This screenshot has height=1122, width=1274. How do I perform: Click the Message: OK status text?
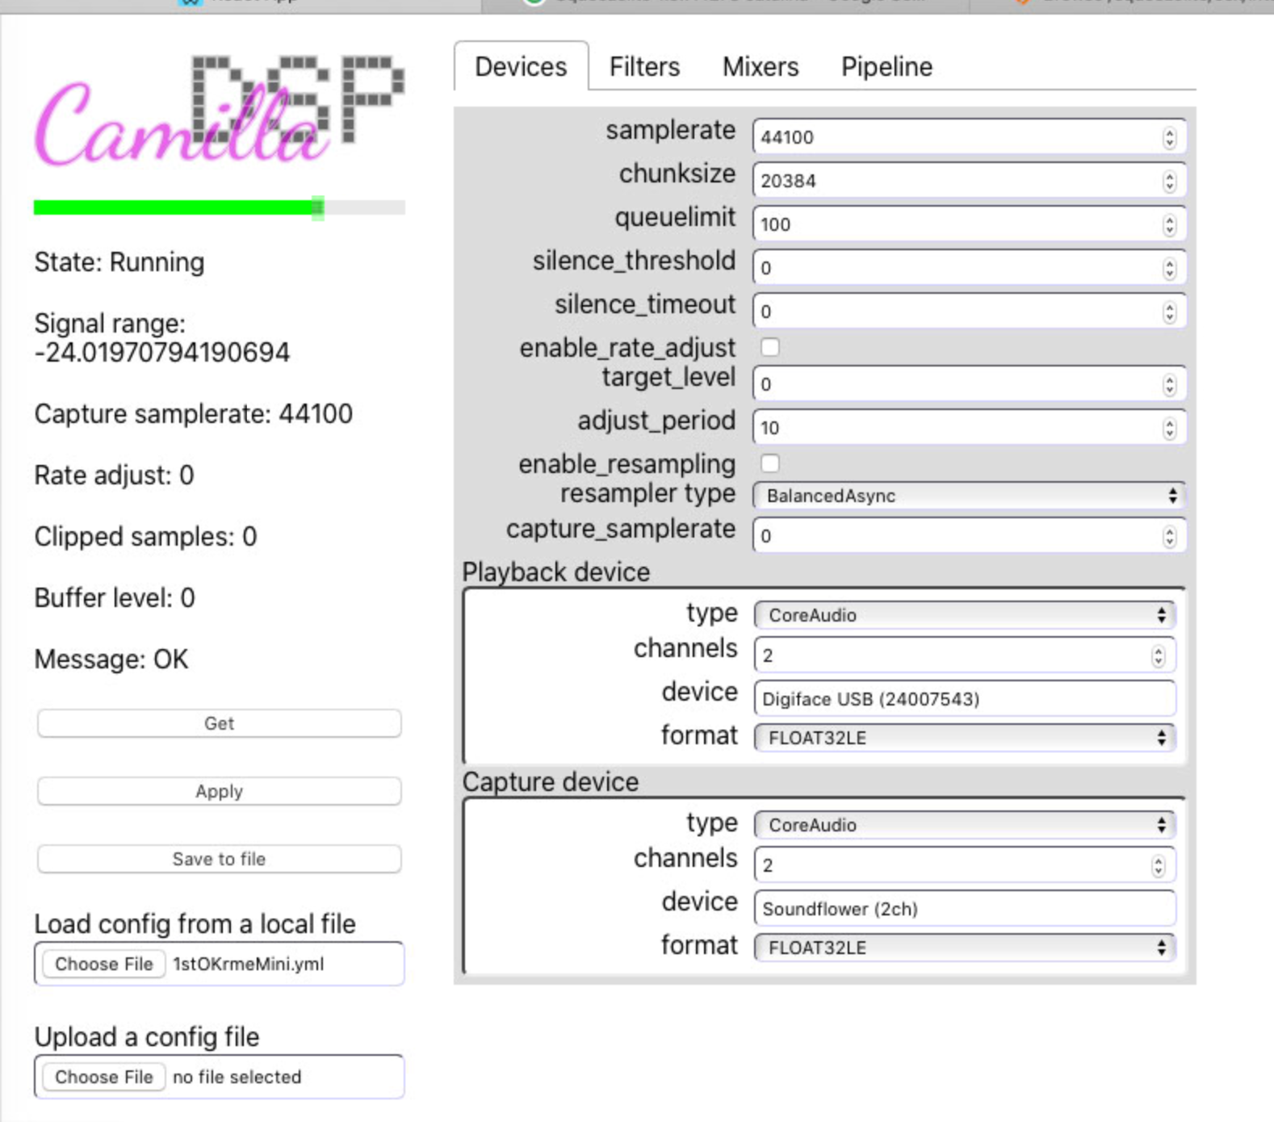pyautogui.click(x=111, y=659)
